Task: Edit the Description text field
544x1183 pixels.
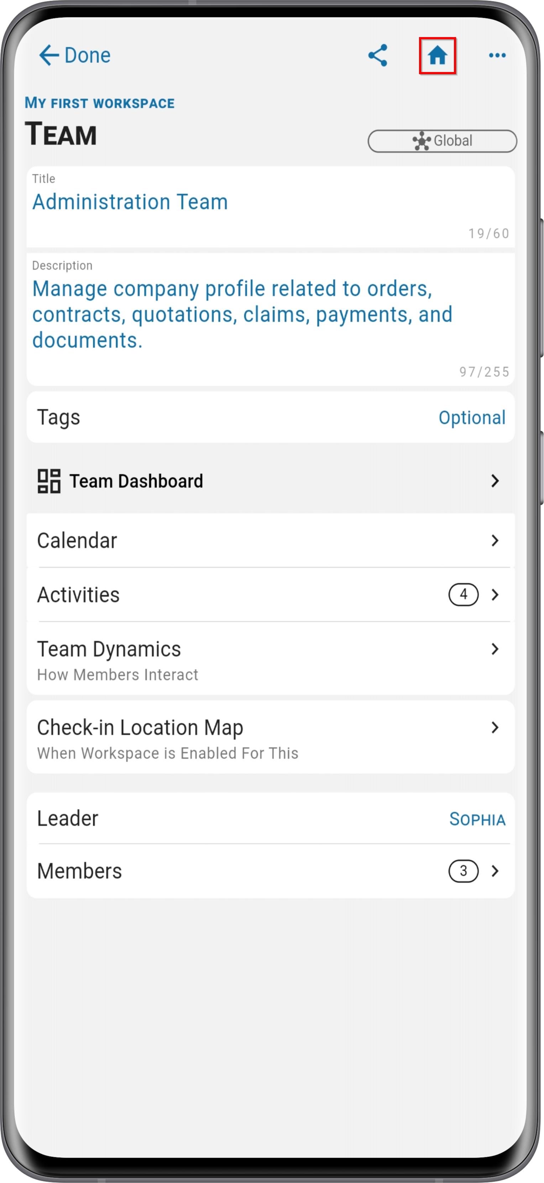Action: click(271, 320)
